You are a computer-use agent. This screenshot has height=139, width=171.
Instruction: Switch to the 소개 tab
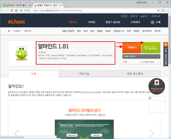pyautogui.click(x=33, y=74)
